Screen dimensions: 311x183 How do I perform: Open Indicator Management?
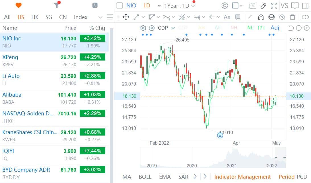pos(242,177)
